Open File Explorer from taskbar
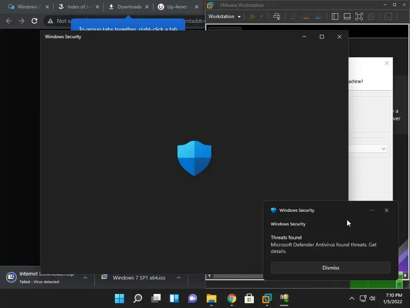 (211, 298)
